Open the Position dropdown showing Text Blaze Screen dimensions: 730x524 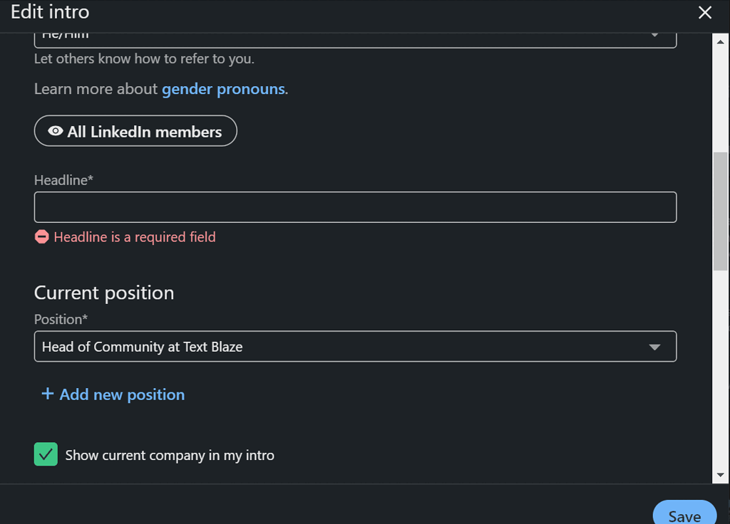342,347
